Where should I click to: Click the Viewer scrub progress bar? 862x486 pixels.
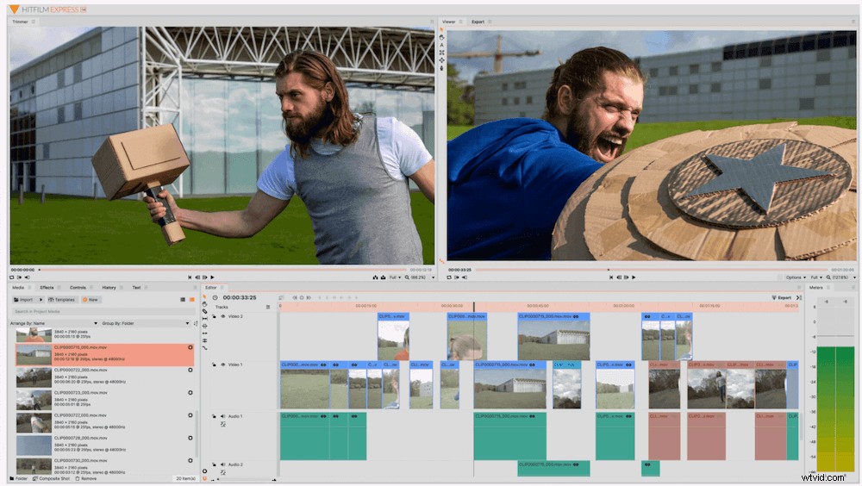pyautogui.click(x=650, y=270)
